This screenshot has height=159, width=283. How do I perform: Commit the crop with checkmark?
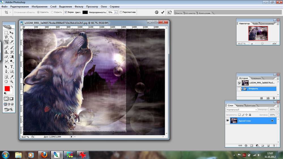tap(163, 12)
